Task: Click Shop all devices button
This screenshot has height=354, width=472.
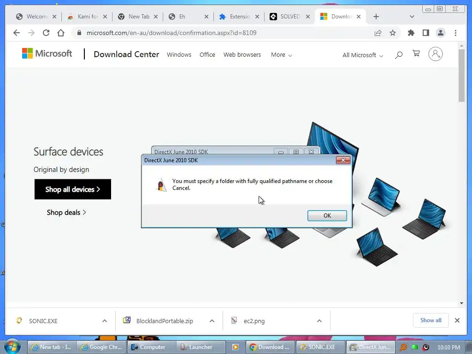Action: (x=72, y=189)
